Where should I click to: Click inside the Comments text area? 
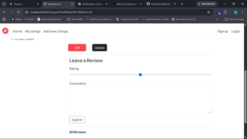point(140,100)
